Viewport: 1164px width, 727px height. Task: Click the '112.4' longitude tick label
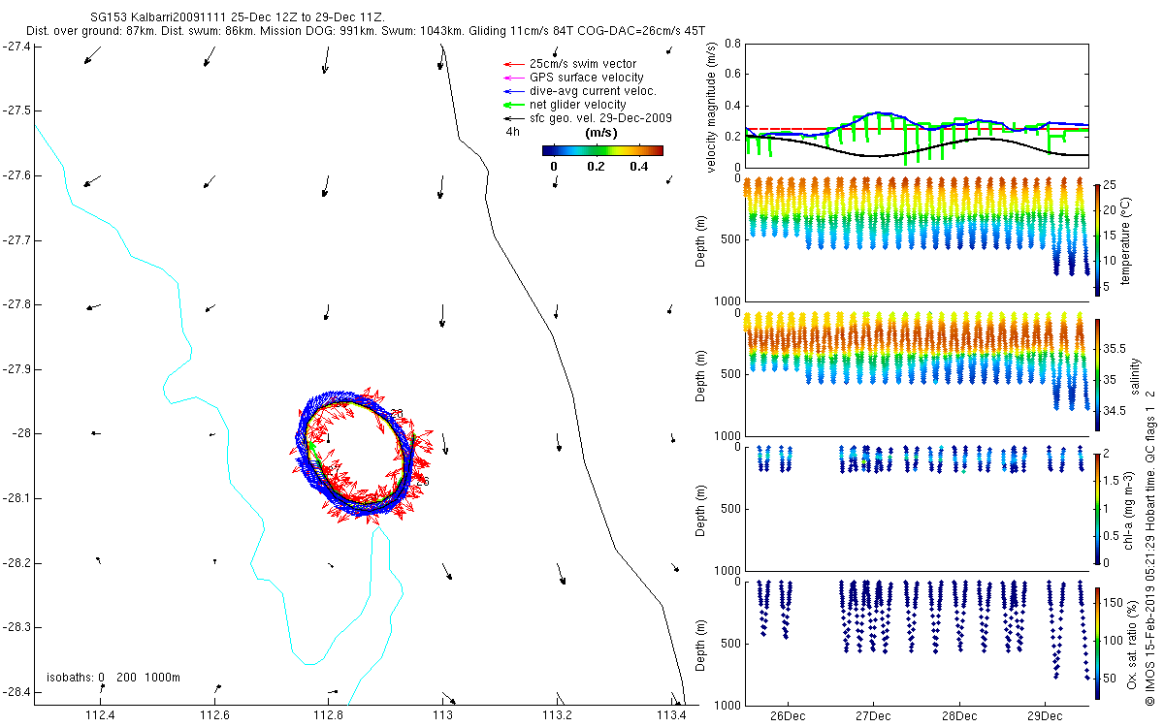(100, 716)
